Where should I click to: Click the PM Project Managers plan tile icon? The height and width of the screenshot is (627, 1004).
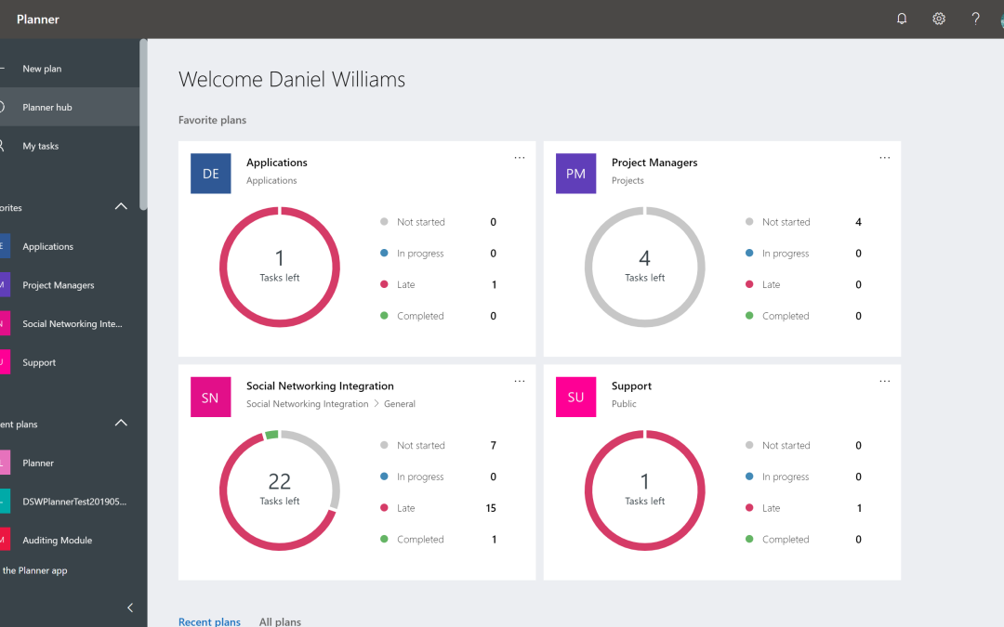click(575, 173)
